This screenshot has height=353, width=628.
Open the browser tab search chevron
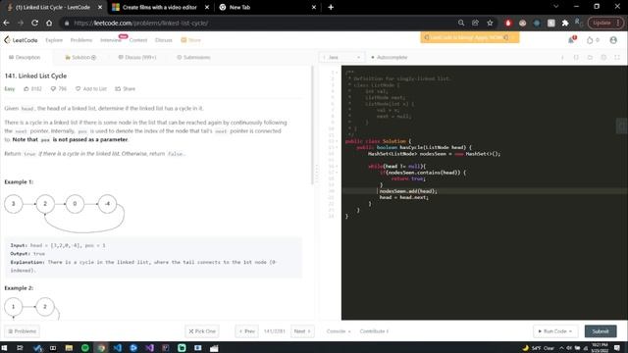(556, 7)
